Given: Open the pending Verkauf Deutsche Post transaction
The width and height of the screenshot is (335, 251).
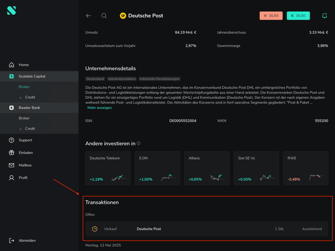Looking at the screenshot, I should point(206,229).
